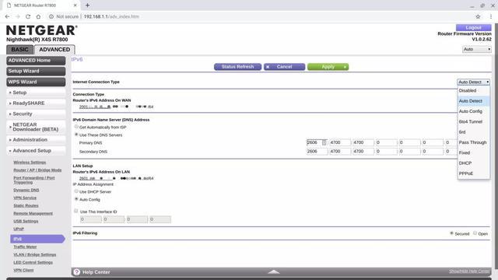Viewport: 498px width, 280px height.
Task: Log out of the router
Action: [x=473, y=28]
